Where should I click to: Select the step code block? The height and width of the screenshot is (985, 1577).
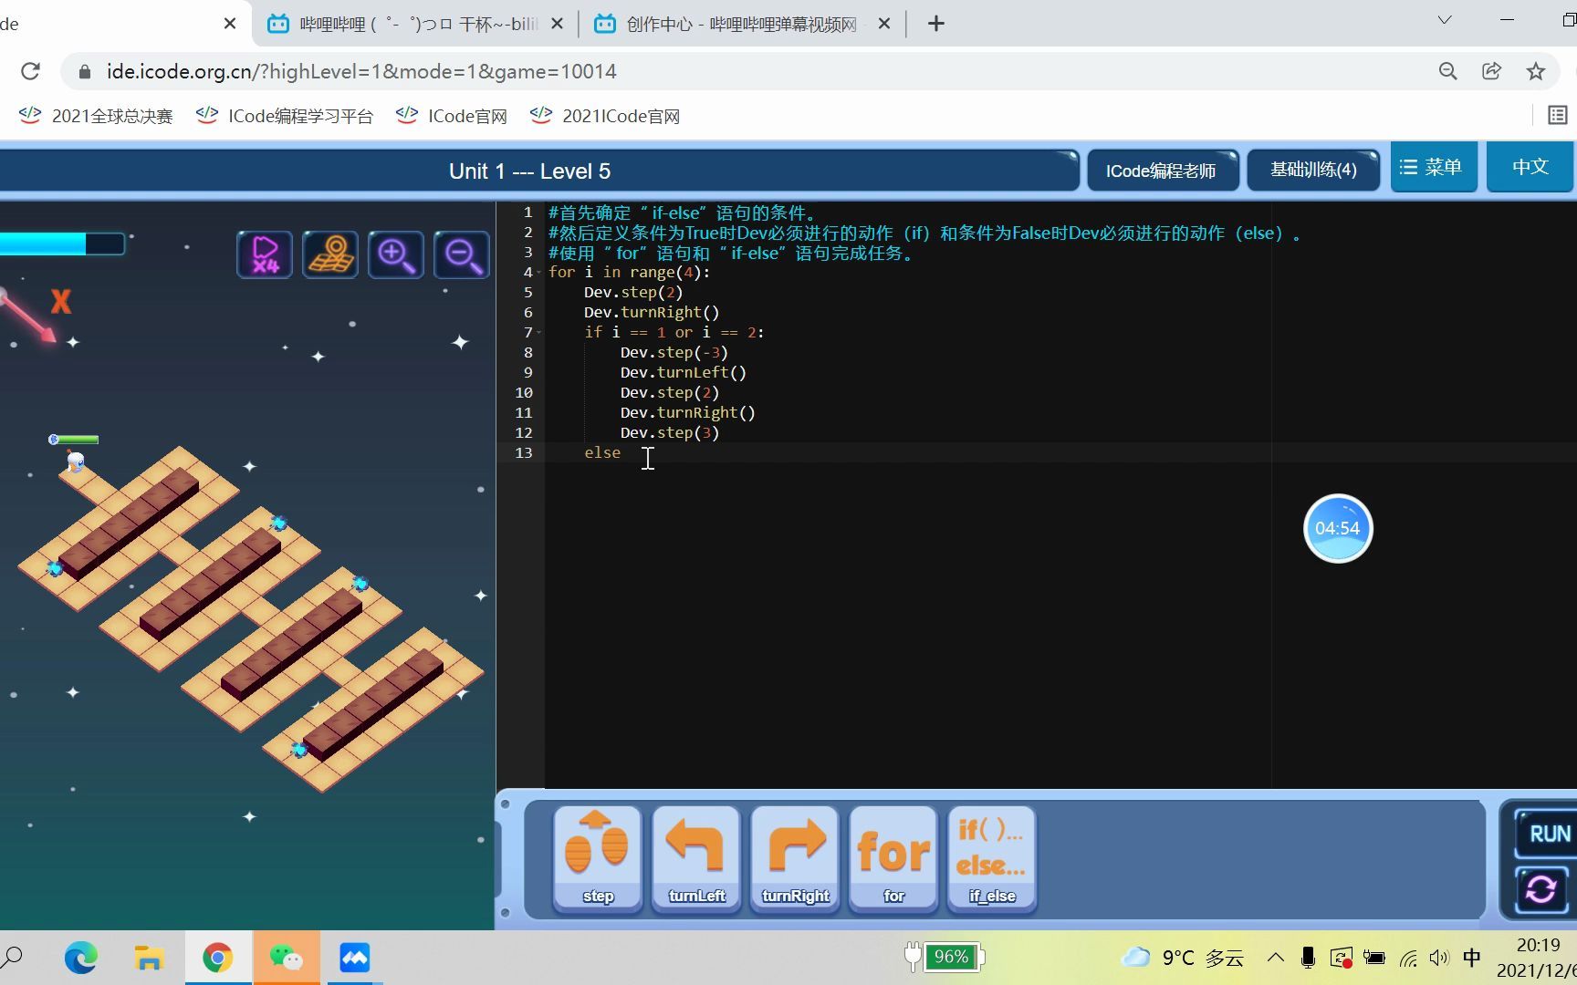596,857
